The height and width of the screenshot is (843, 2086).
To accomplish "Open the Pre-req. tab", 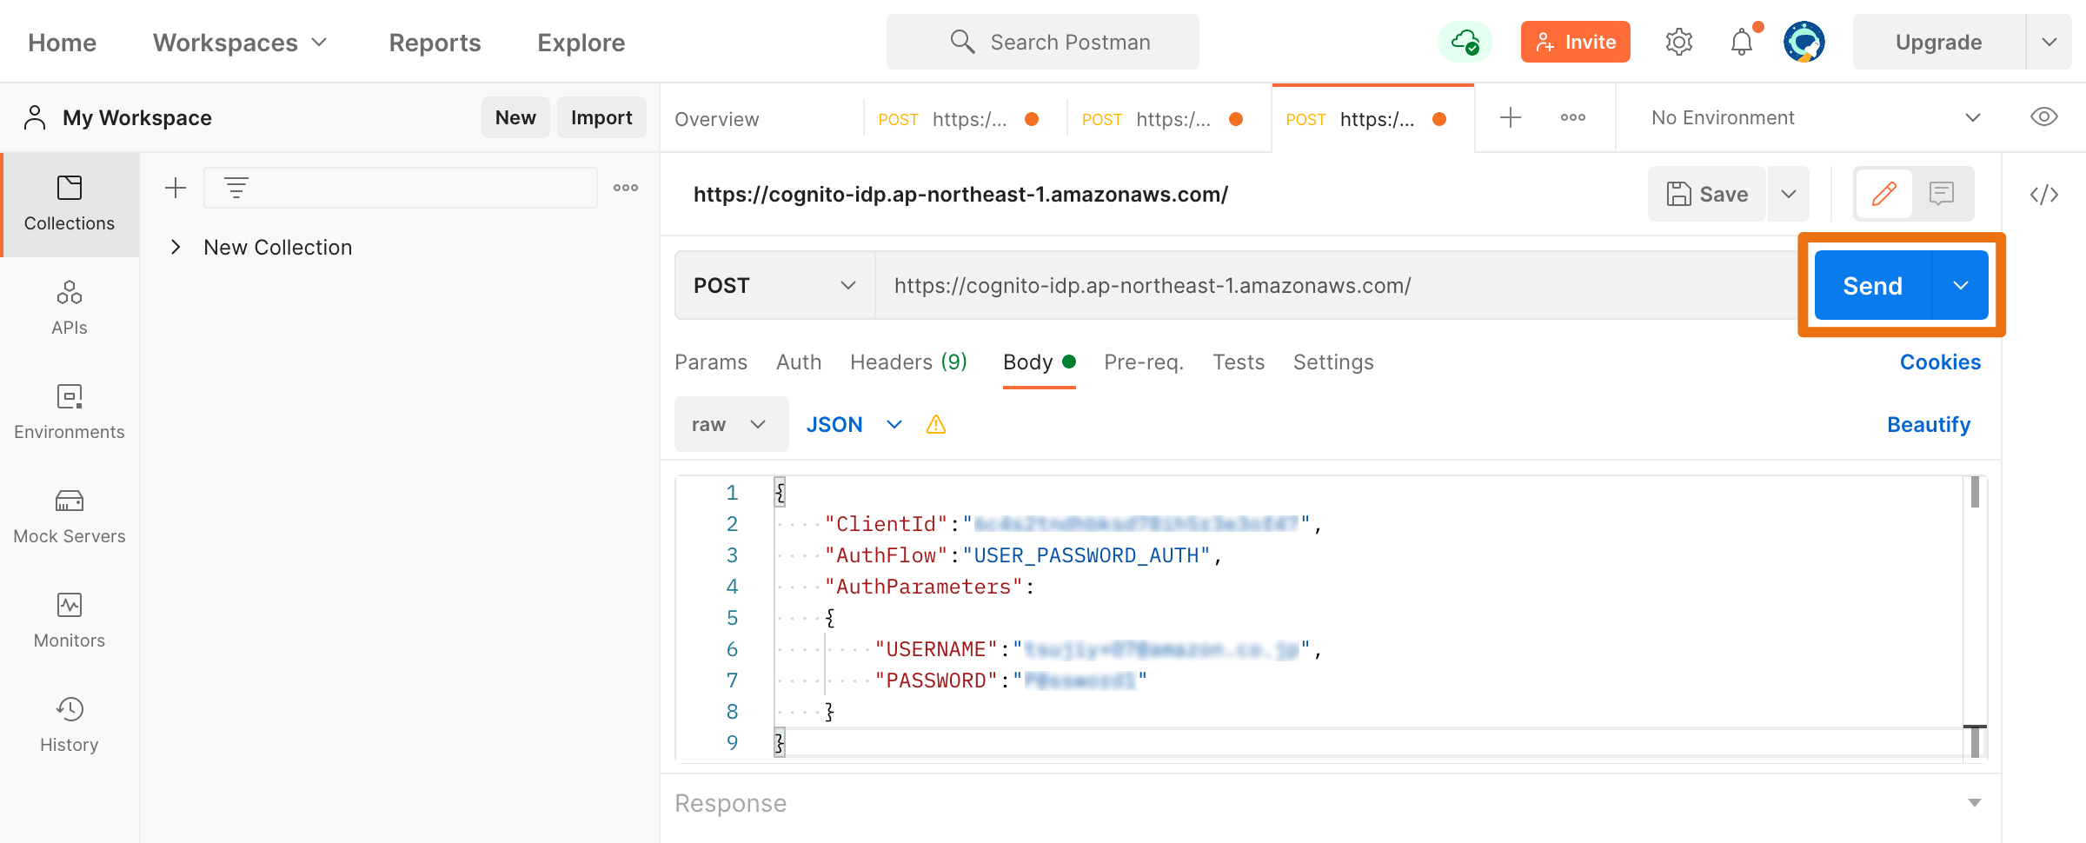I will point(1144,362).
